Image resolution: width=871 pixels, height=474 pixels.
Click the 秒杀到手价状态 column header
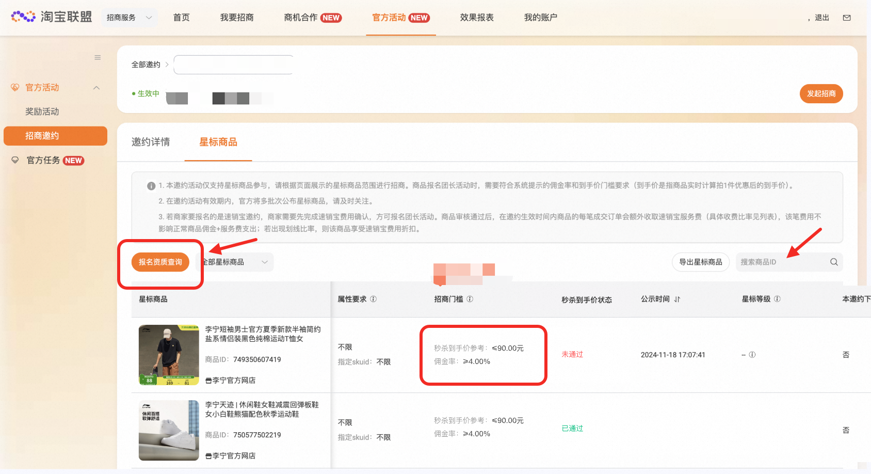coord(587,300)
